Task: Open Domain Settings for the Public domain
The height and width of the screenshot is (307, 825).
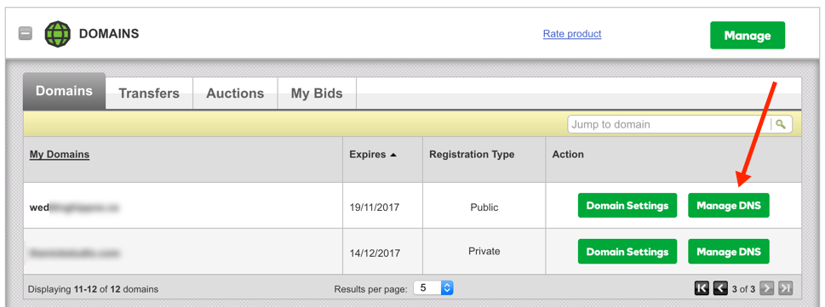Action: tap(627, 206)
